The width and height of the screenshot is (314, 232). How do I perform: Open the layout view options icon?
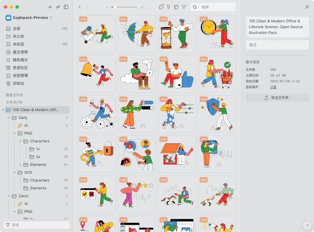(176, 7)
